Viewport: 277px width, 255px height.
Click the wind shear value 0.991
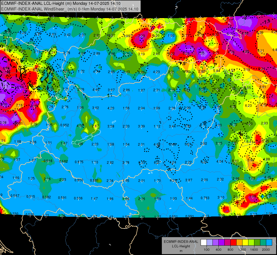click(189, 216)
